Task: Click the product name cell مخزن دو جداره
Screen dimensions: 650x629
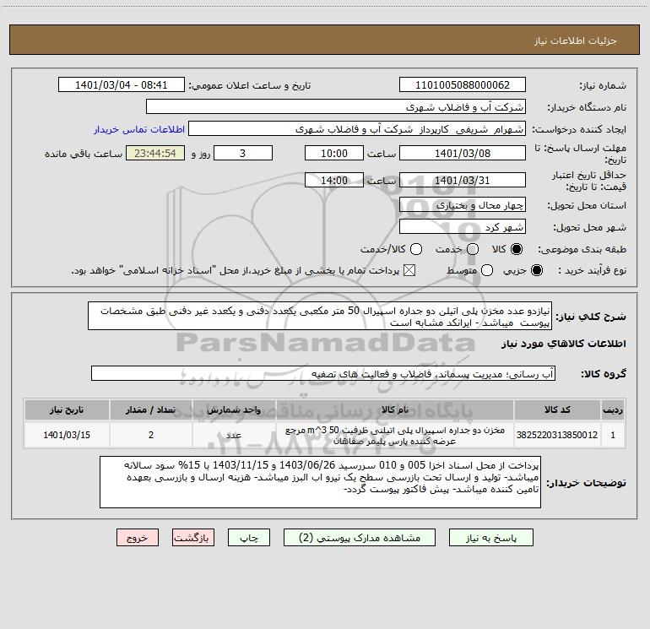Action: point(395,435)
